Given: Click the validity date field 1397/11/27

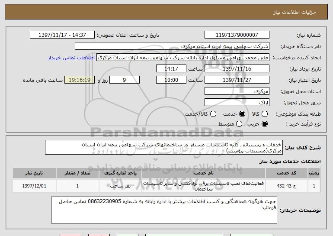Looking at the screenshot, I should 237,80.
